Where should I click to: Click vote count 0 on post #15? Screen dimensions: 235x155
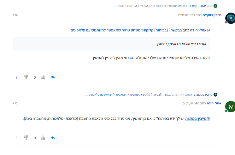(35, 138)
